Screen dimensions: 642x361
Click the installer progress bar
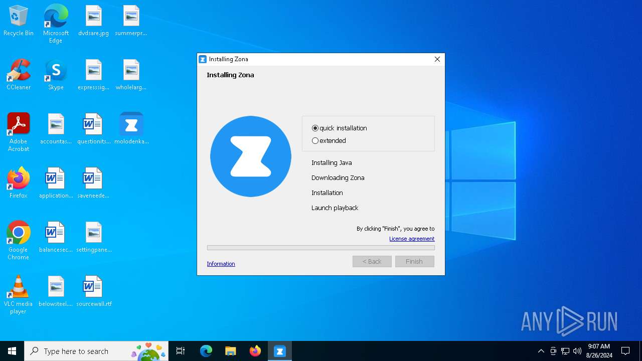[321, 248]
